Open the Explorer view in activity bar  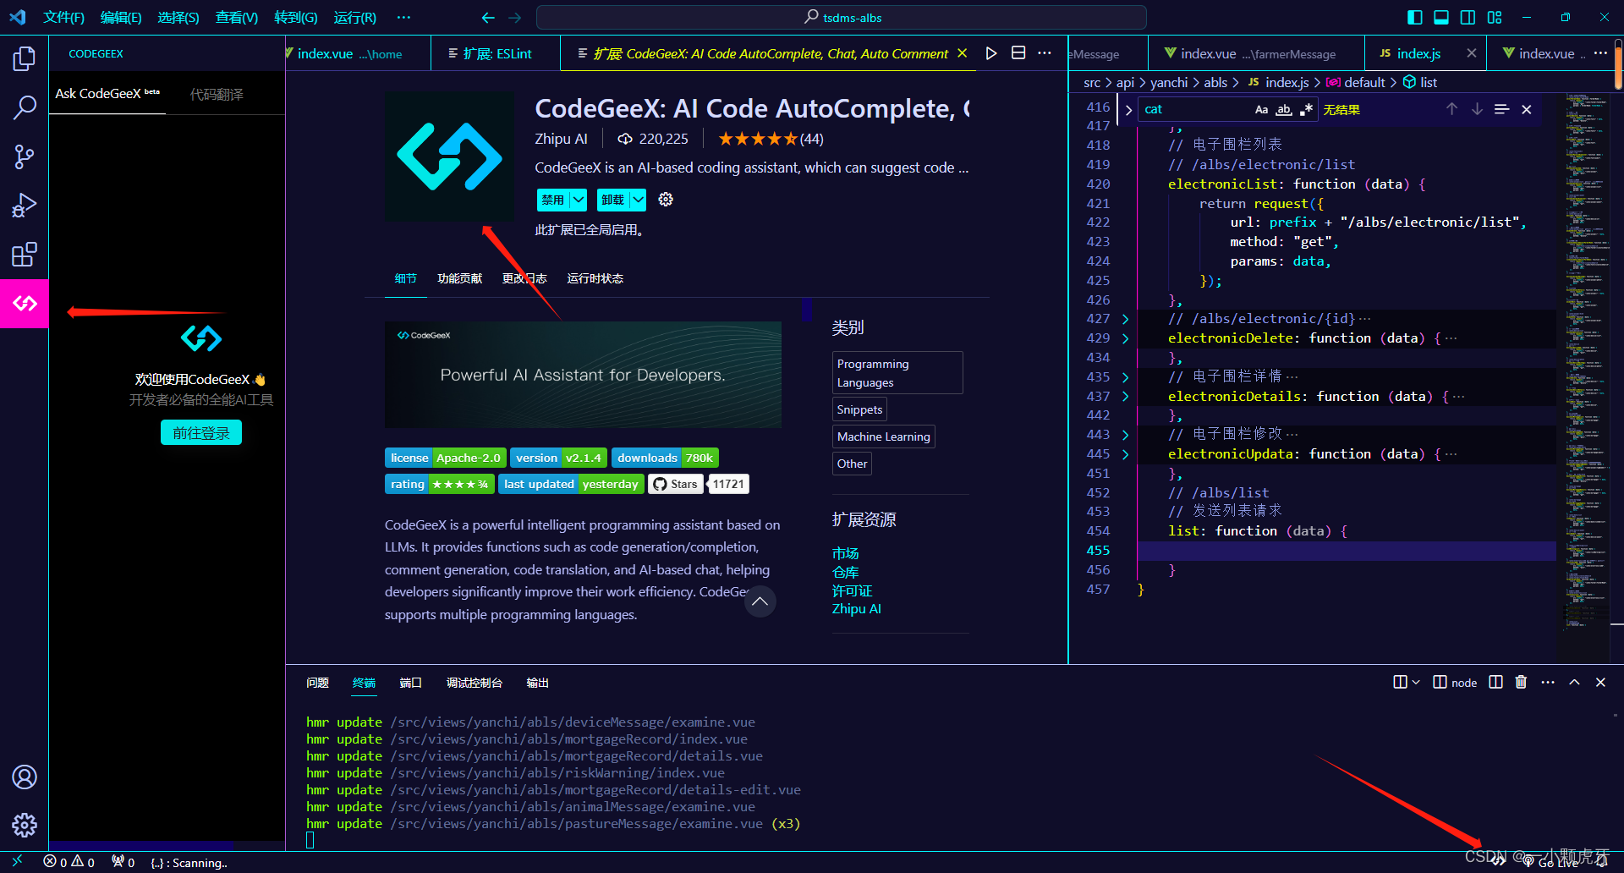(25, 58)
